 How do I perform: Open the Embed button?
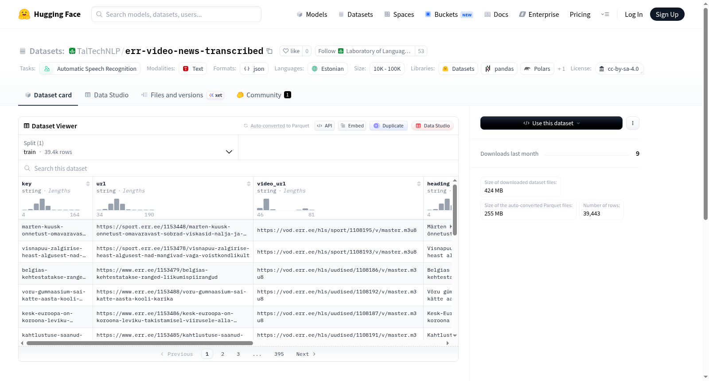point(352,126)
